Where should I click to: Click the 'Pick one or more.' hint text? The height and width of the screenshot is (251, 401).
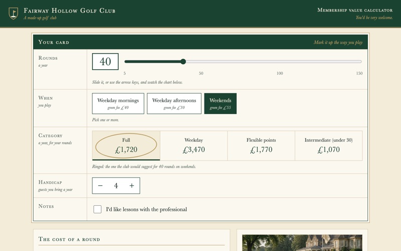click(105, 120)
